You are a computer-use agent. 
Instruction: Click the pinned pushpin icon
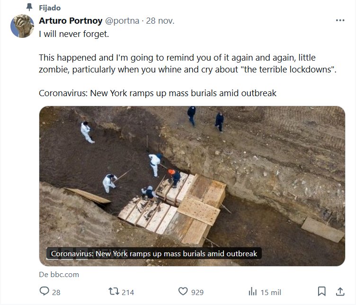pos(29,8)
